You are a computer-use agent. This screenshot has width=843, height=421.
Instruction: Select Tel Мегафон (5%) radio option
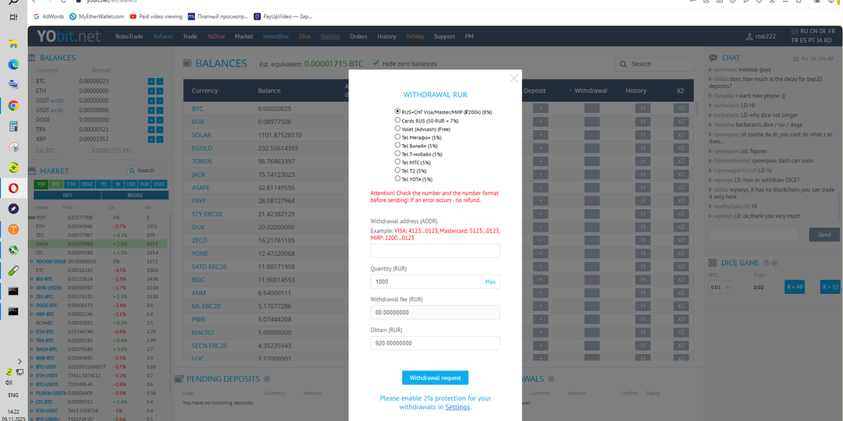pyautogui.click(x=397, y=137)
